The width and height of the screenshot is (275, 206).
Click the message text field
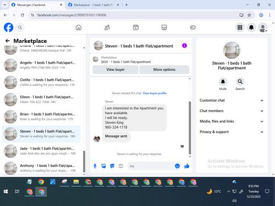(x=151, y=166)
